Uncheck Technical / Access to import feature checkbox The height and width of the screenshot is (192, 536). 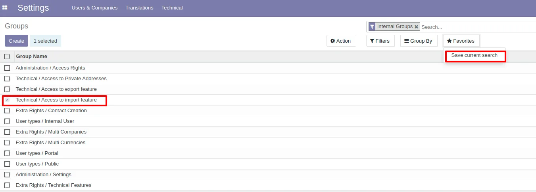(7, 100)
